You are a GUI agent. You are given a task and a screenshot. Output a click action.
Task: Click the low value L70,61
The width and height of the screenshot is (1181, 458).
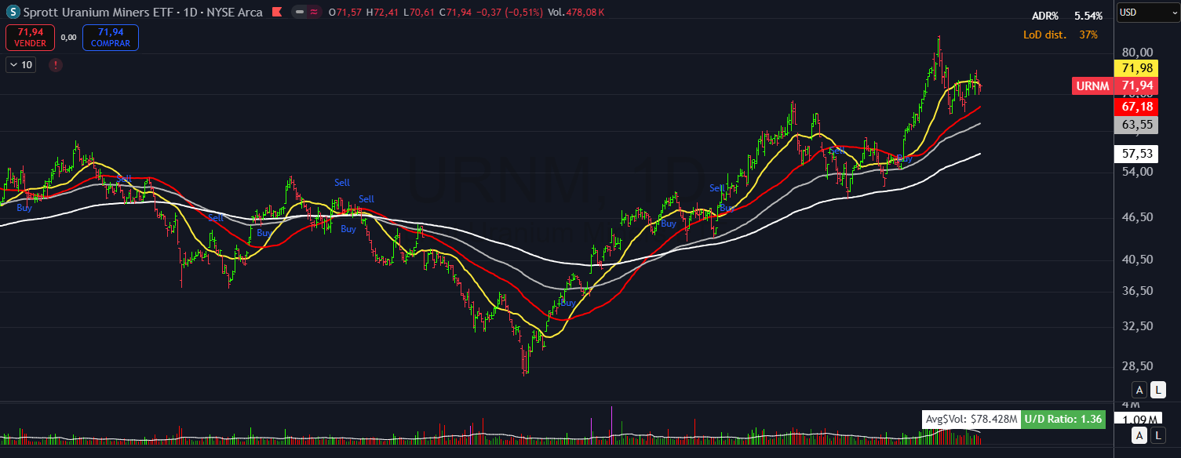(x=420, y=13)
